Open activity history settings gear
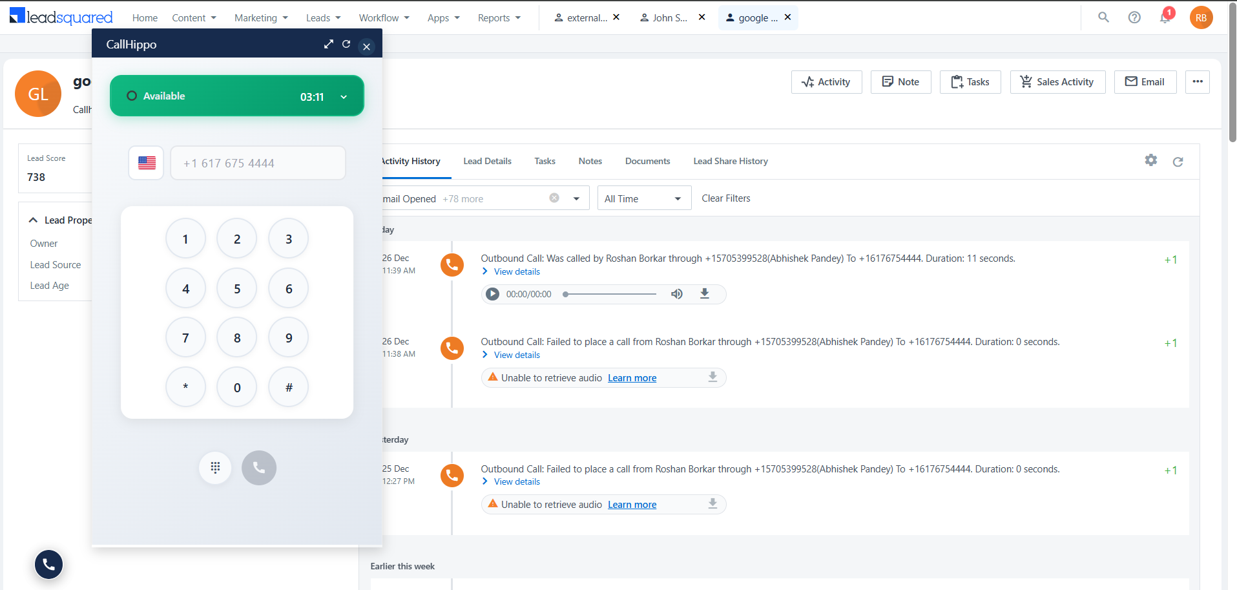The width and height of the screenshot is (1237, 590). (1151, 160)
